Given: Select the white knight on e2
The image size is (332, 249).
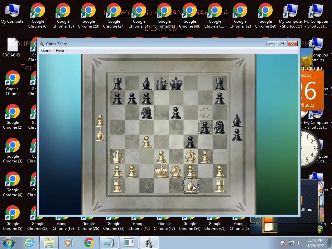Looking at the screenshot, I should point(176,171).
